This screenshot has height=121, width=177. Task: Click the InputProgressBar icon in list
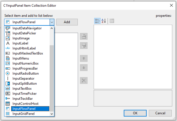click(8, 68)
